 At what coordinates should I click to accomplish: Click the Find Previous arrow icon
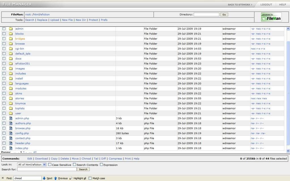(x=56, y=178)
